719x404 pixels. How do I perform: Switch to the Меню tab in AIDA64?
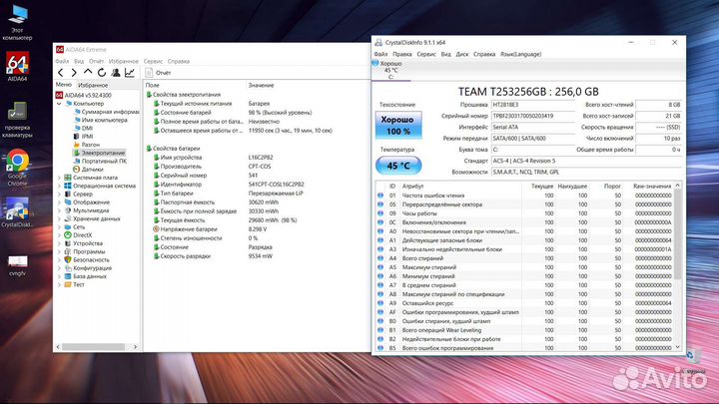[x=64, y=85]
